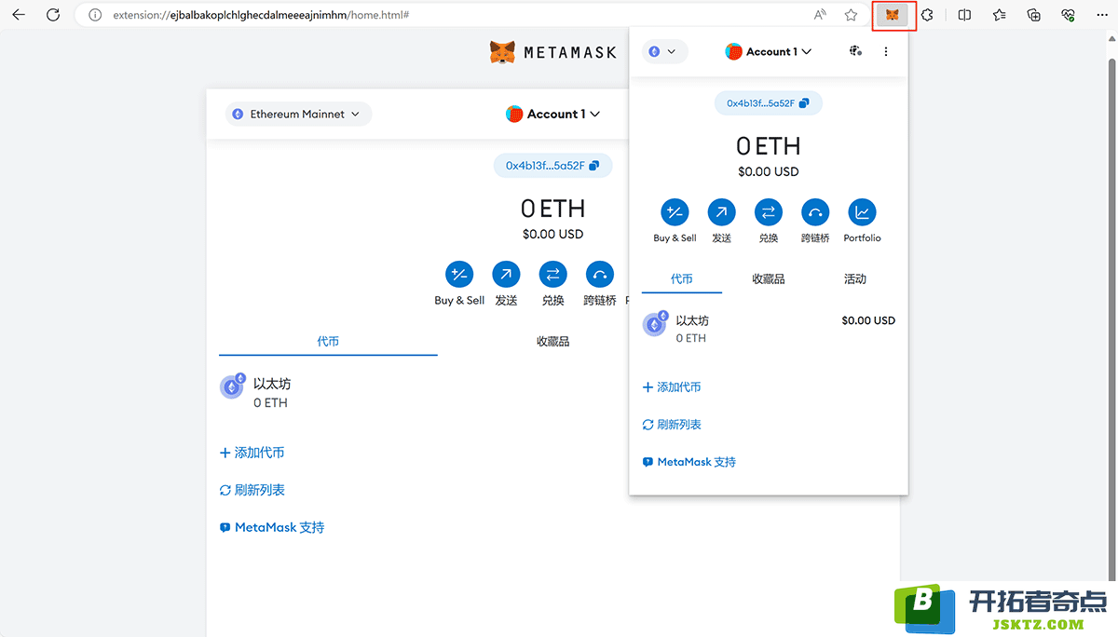The image size is (1118, 637).
Task: Activate the read aloud icon in address bar
Action: coord(820,15)
